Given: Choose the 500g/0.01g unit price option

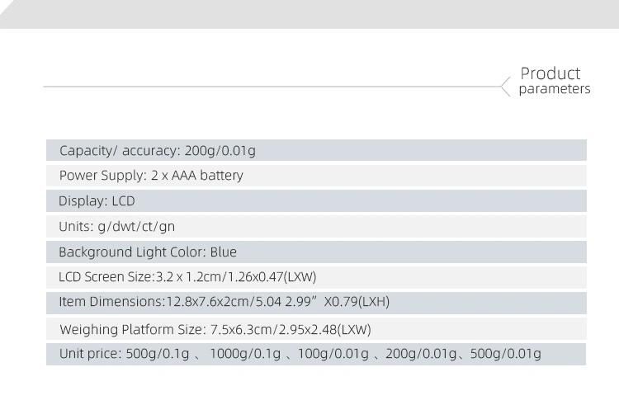Looking at the screenshot, I should [505, 354].
